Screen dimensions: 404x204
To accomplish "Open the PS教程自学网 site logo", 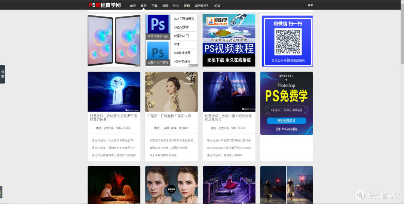I will coord(105,5).
